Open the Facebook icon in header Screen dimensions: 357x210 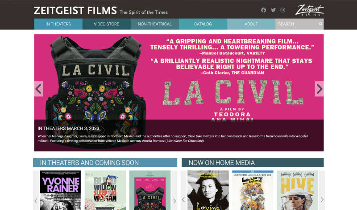263,10
